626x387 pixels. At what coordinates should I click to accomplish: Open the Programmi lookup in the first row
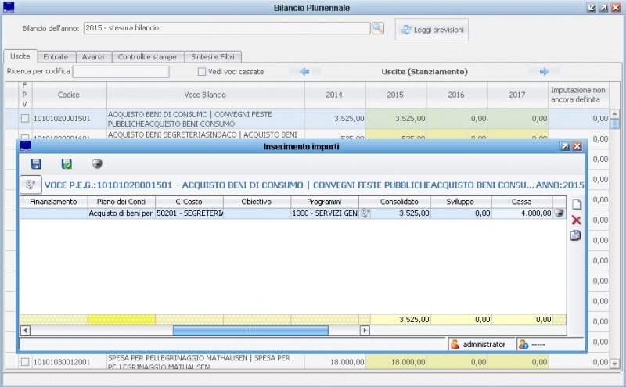click(365, 213)
